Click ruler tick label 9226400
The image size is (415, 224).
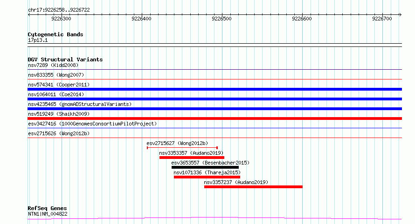click(x=142, y=19)
